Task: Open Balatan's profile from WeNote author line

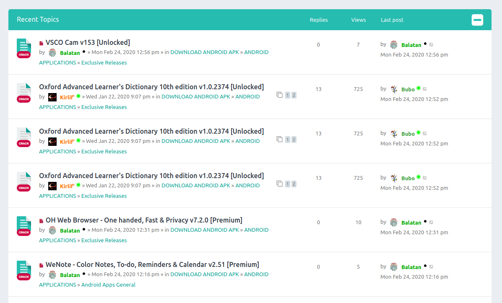Action: (x=70, y=275)
